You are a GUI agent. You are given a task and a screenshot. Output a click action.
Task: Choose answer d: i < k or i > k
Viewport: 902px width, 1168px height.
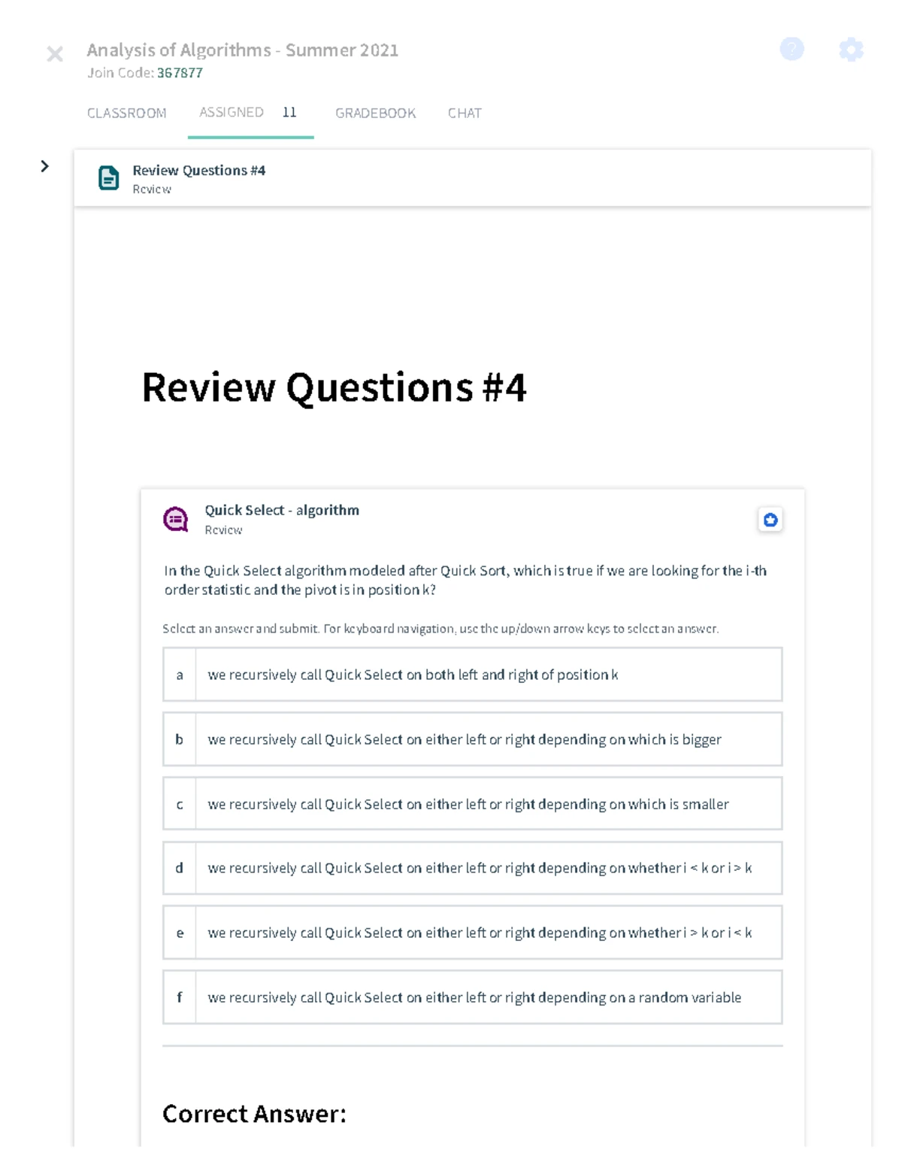pyautogui.click(x=473, y=868)
